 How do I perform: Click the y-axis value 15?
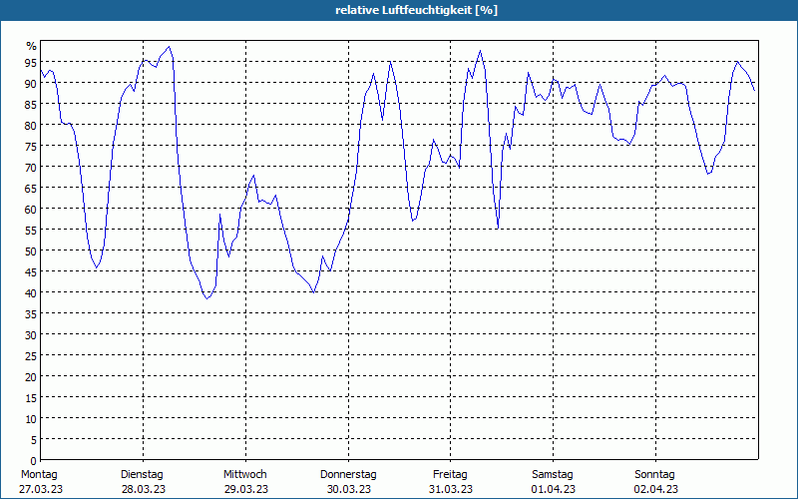tap(31, 397)
